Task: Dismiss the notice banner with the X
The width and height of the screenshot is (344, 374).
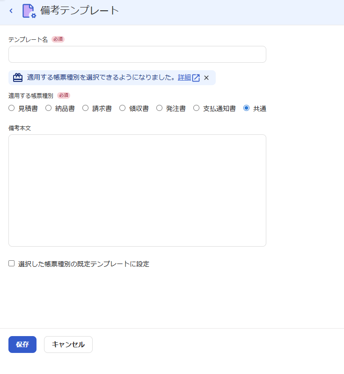Action: (206, 78)
